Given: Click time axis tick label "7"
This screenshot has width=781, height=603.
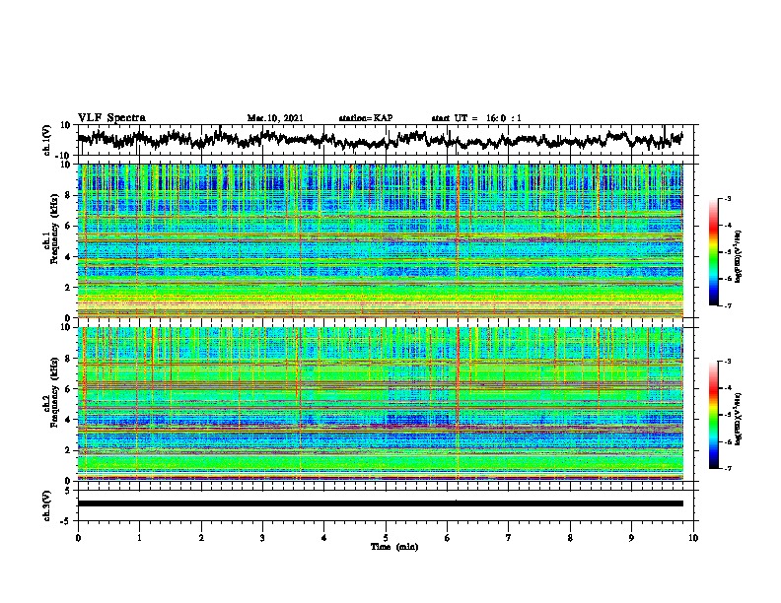Looking at the screenshot, I should 509,538.
